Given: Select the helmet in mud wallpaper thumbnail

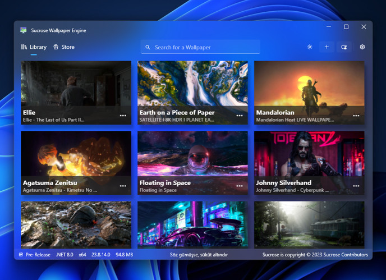Looking at the screenshot, I should [76, 224].
